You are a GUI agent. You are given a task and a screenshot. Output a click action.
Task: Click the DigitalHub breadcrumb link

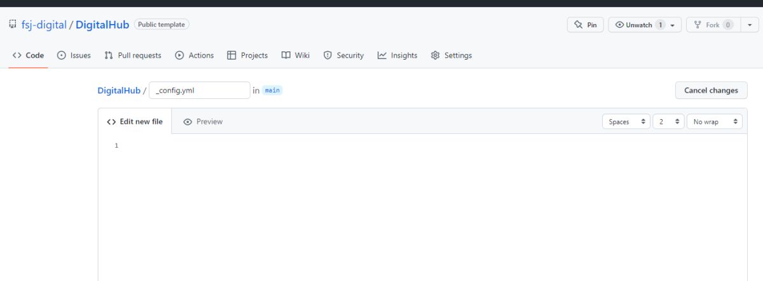(x=119, y=91)
